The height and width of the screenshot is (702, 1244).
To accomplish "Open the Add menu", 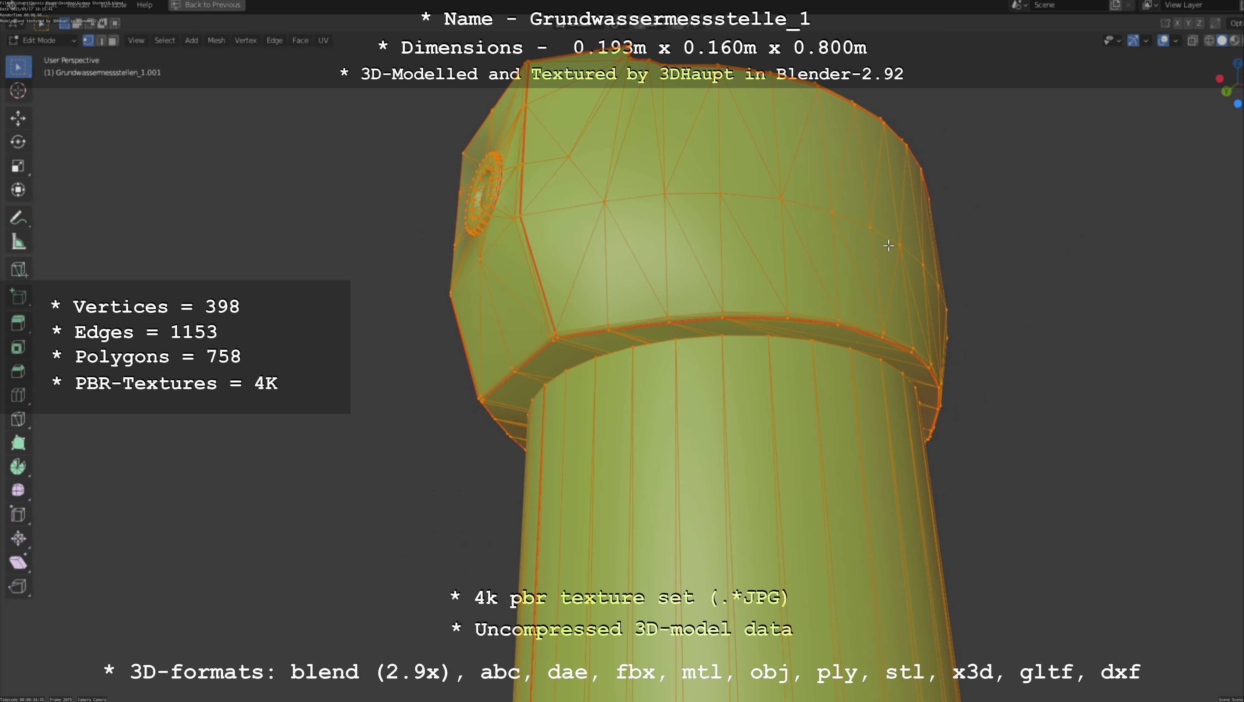I will click(x=191, y=40).
